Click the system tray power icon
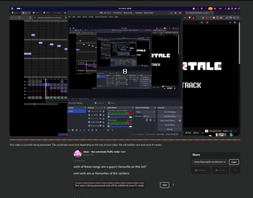Viewport: 253px width, 198px height. pyautogui.click(x=239, y=9)
